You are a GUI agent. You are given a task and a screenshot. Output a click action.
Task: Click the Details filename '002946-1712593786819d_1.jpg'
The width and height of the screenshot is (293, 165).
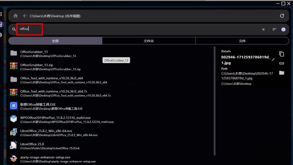pyautogui.click(x=246, y=60)
